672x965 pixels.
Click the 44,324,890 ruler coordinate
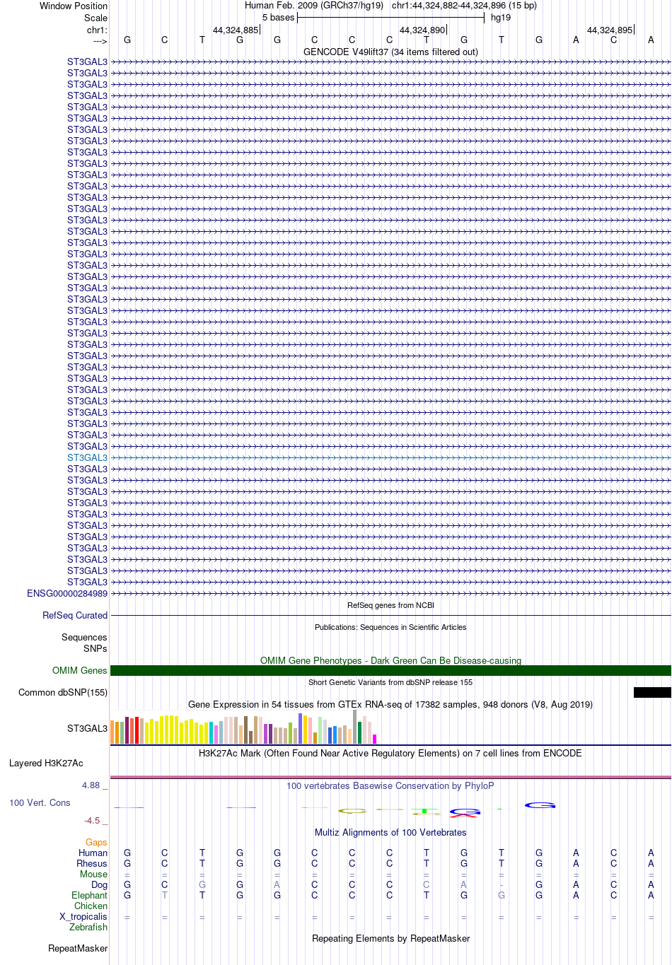(422, 30)
